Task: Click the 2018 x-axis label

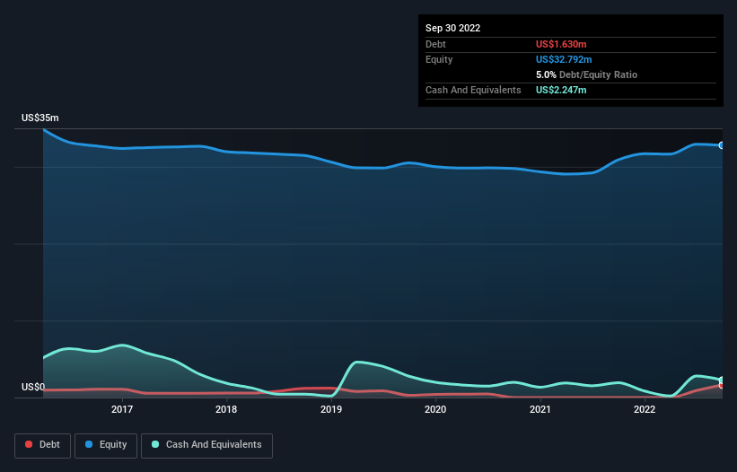Action: click(x=226, y=409)
